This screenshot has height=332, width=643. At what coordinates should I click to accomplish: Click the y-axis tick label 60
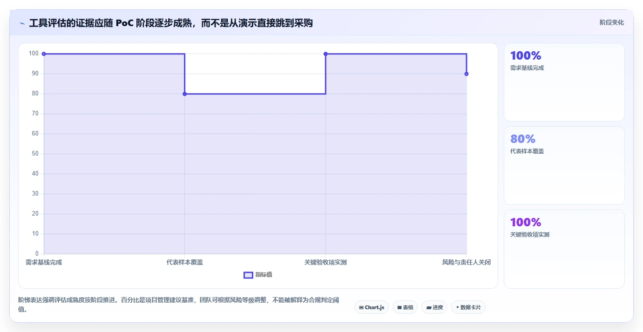coord(35,134)
